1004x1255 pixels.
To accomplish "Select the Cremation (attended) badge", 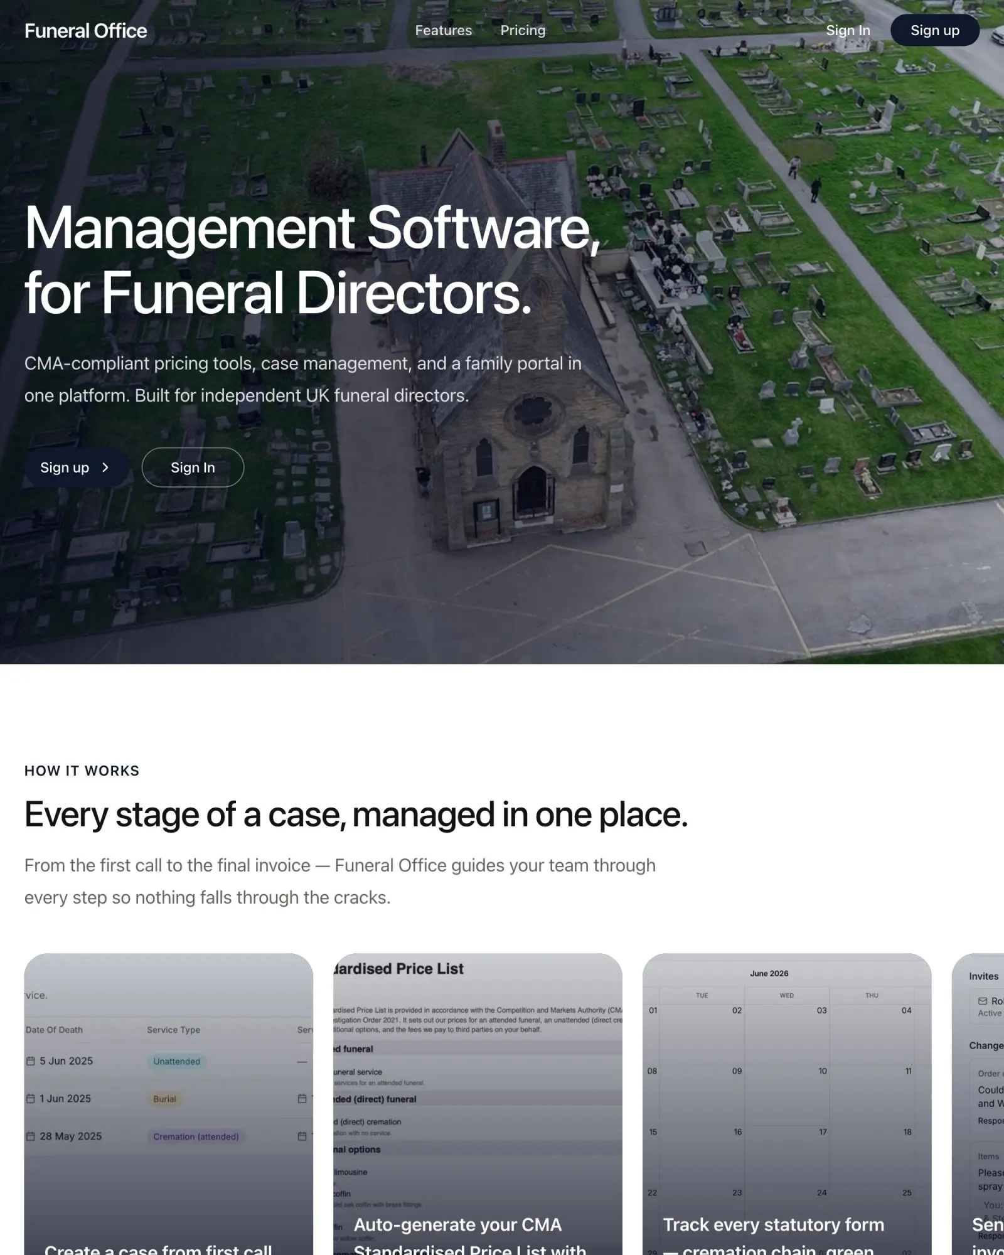I will coord(196,1136).
